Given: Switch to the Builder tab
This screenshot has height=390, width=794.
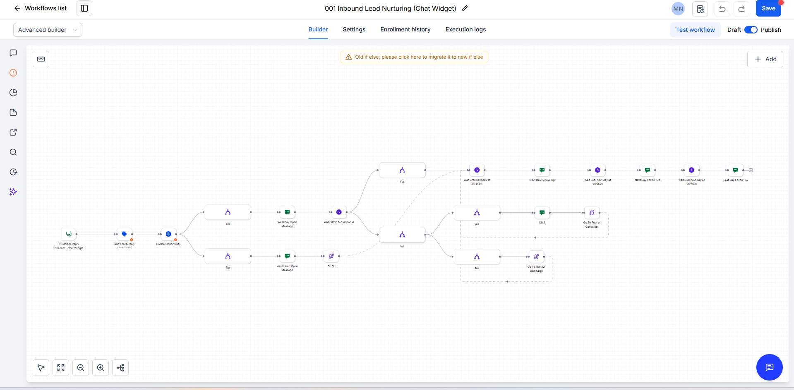Looking at the screenshot, I should pyautogui.click(x=318, y=29).
